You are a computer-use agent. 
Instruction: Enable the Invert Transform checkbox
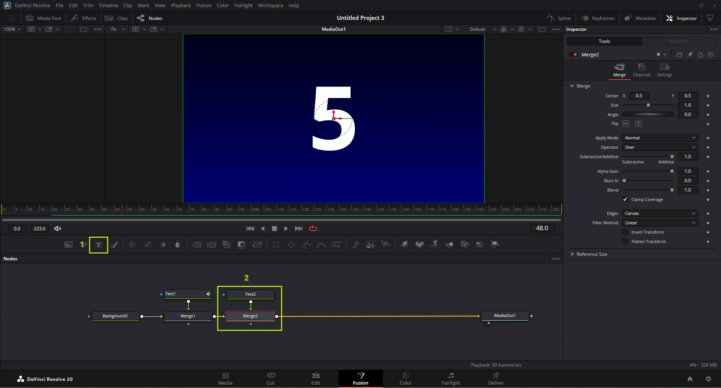coord(625,232)
